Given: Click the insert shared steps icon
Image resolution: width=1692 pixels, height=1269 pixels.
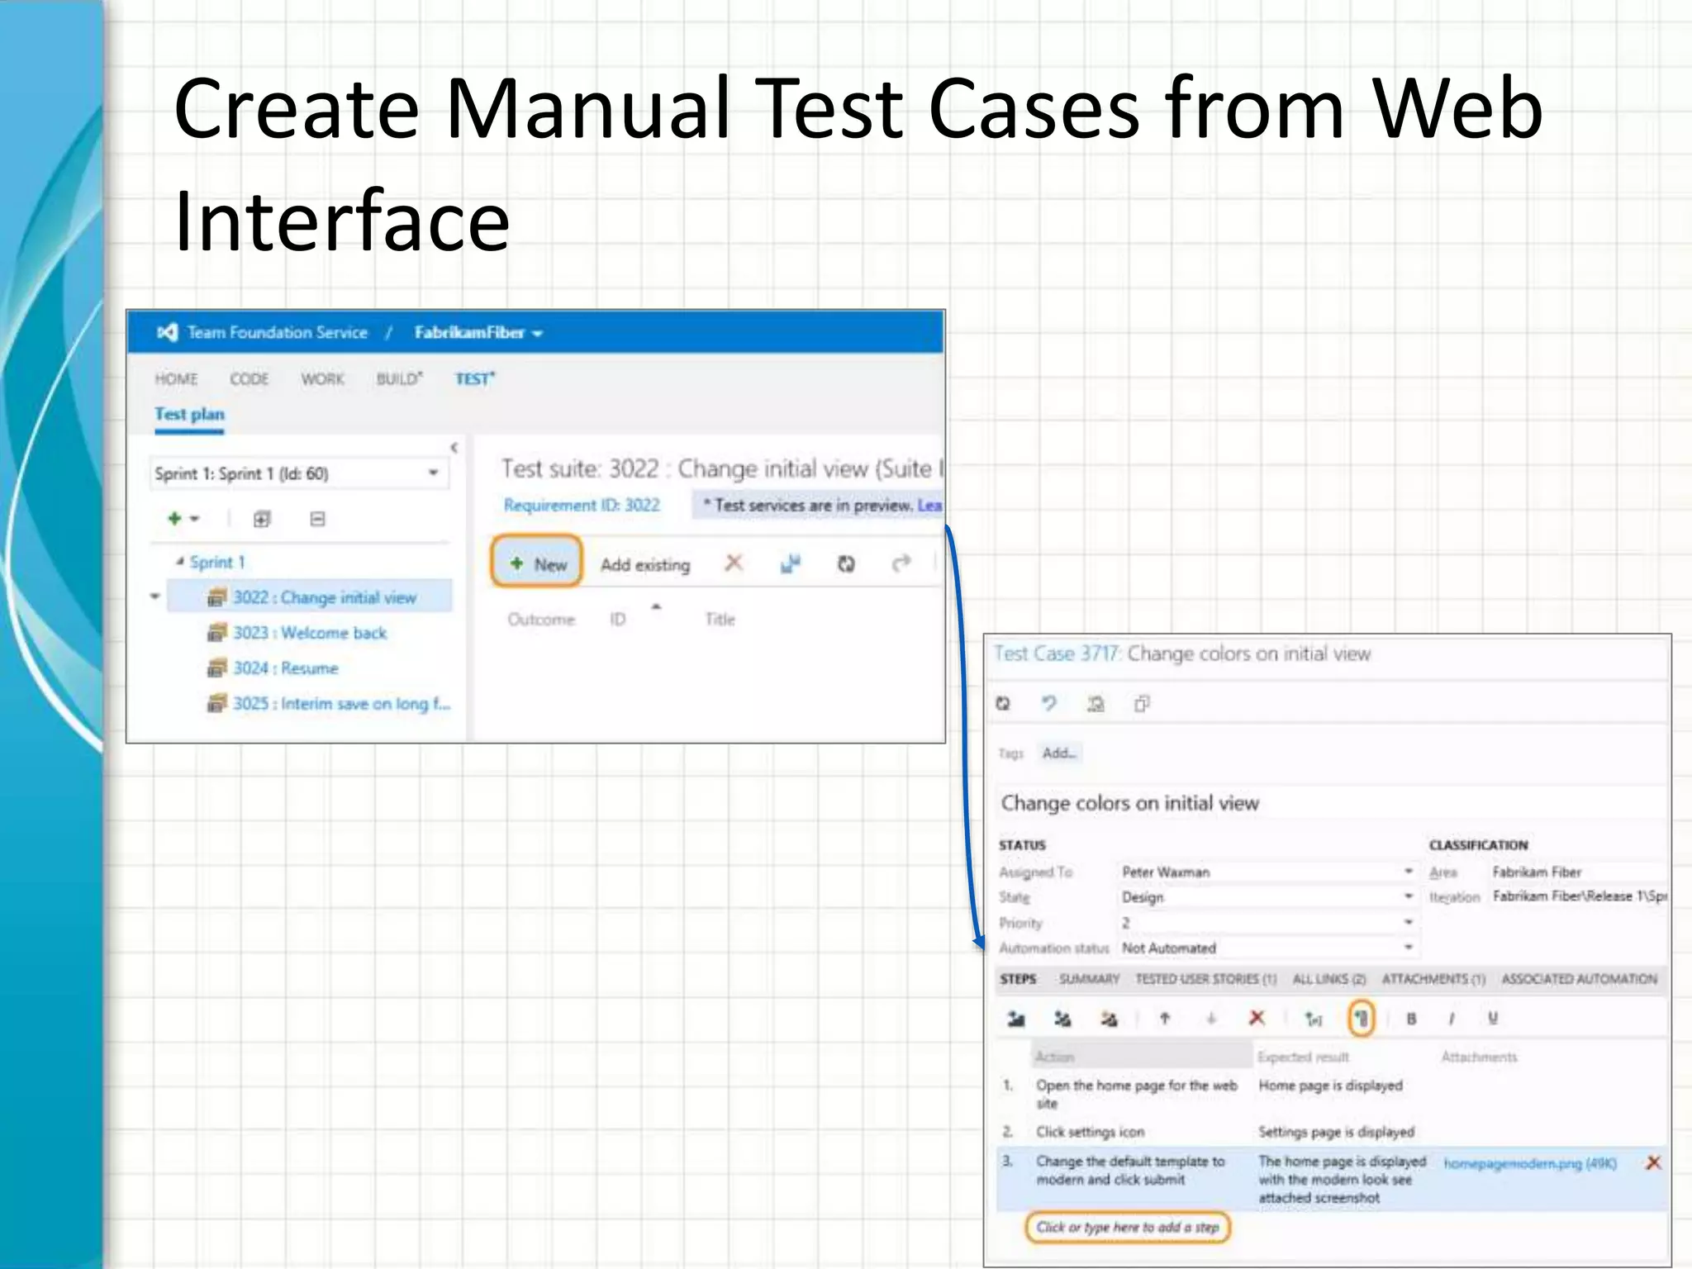Looking at the screenshot, I should click(x=1062, y=1019).
